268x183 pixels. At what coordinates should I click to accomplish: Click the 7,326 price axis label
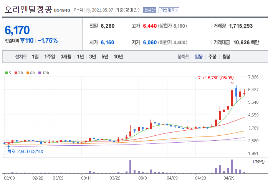[253, 77]
